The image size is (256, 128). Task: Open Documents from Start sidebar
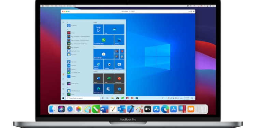63,79
